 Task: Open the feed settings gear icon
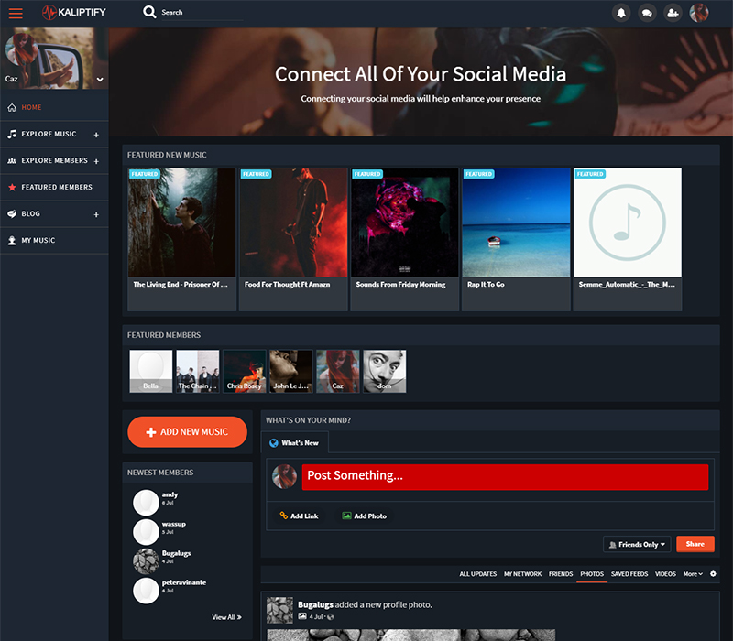tap(714, 574)
